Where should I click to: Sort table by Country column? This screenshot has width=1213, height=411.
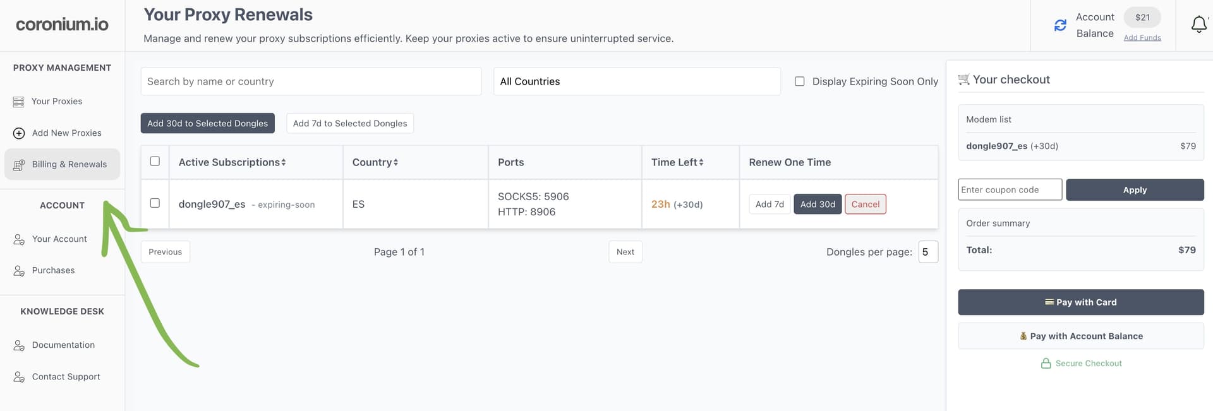click(375, 162)
